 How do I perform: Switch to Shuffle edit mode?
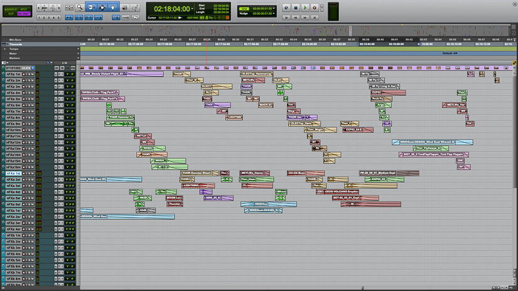tap(11, 9)
